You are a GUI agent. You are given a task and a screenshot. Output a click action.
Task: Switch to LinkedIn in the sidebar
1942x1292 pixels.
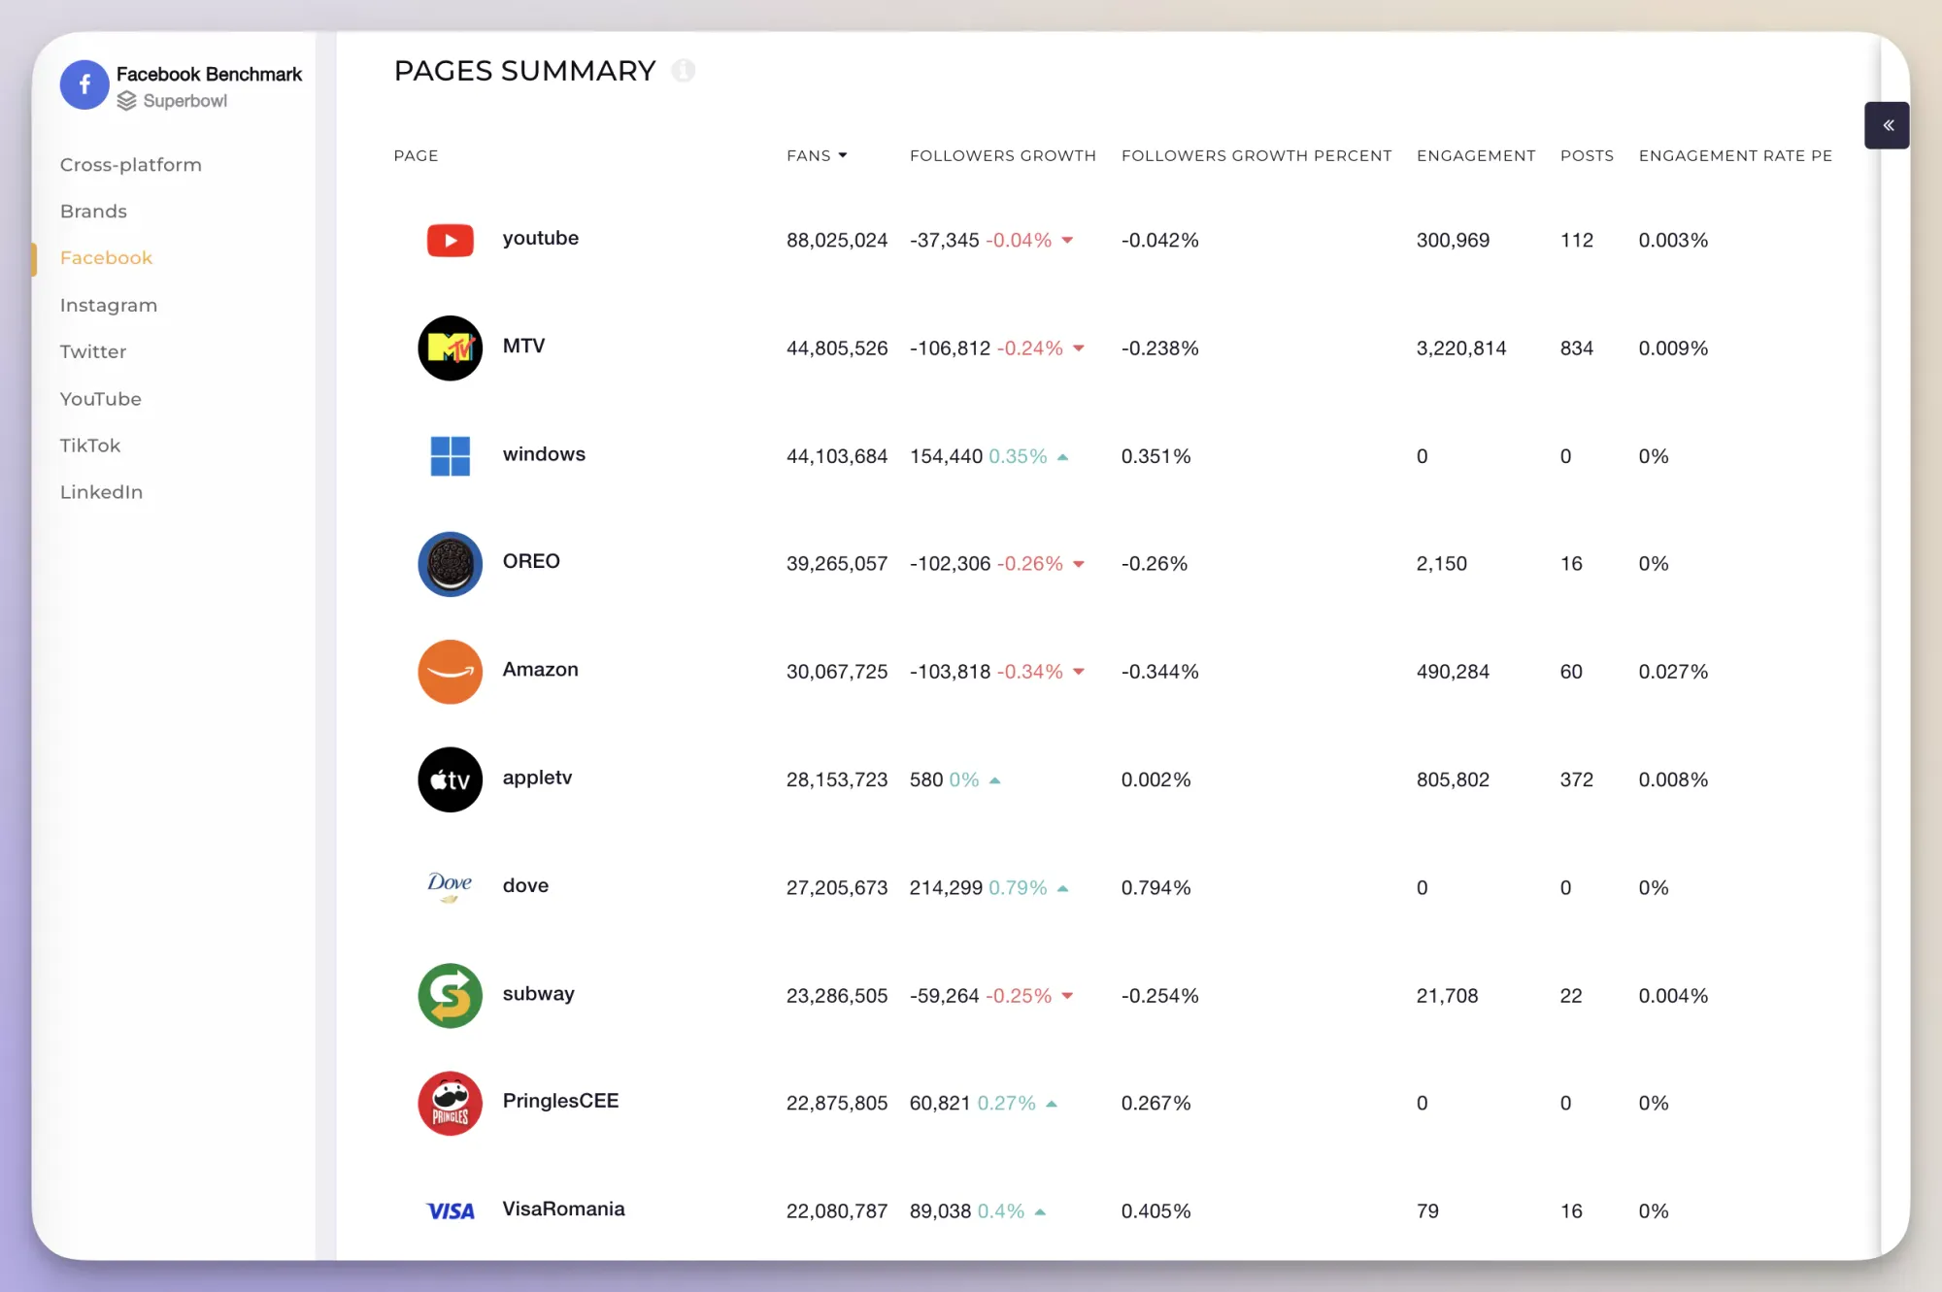coord(101,492)
